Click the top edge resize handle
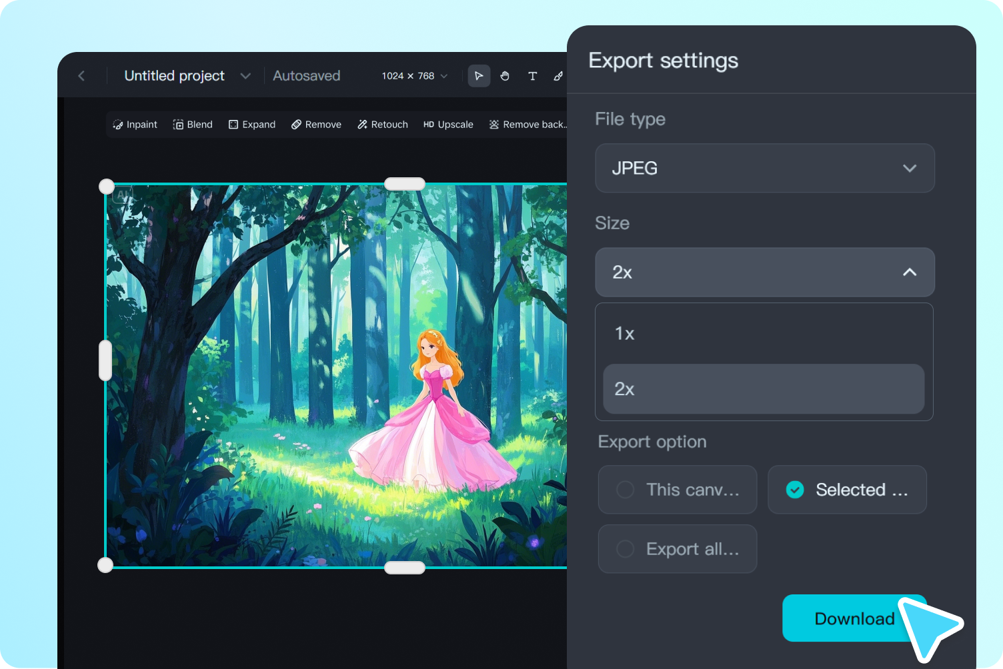The height and width of the screenshot is (669, 1003). click(x=405, y=184)
